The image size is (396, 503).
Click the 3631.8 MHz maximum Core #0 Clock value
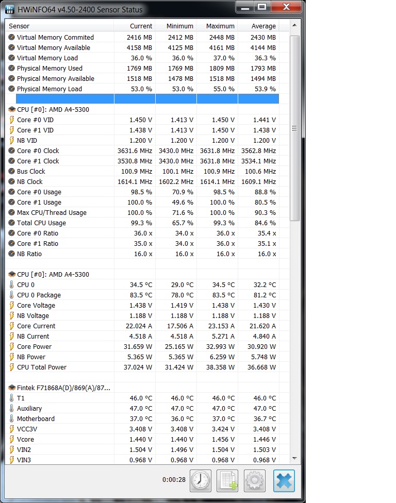(217, 151)
